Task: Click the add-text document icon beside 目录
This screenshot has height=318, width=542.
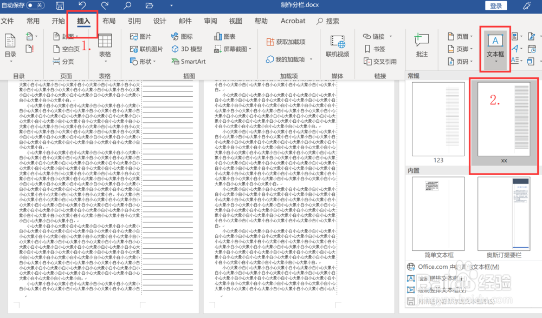Action: pos(30,36)
